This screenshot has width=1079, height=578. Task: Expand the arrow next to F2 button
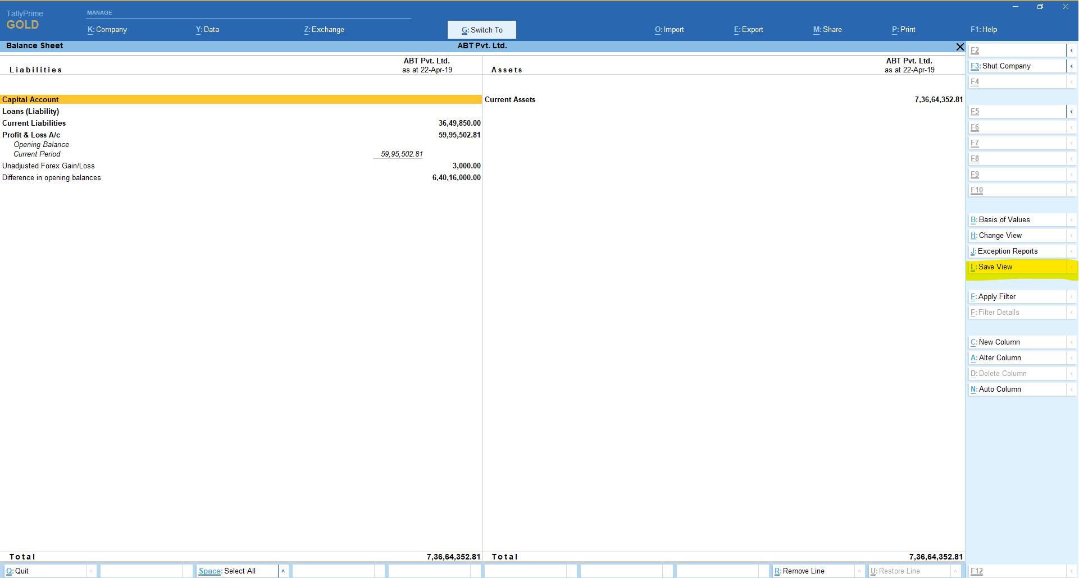click(x=1071, y=51)
